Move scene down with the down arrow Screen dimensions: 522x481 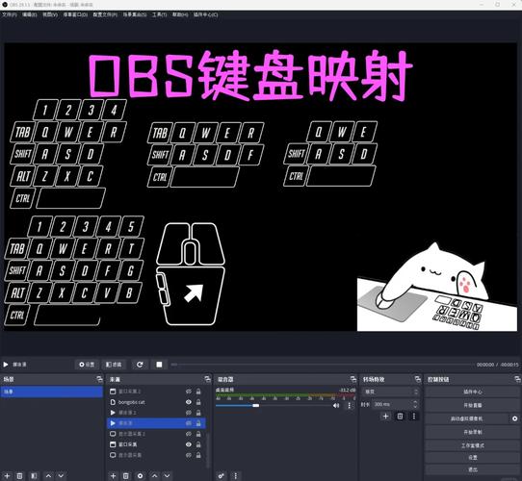click(61, 476)
